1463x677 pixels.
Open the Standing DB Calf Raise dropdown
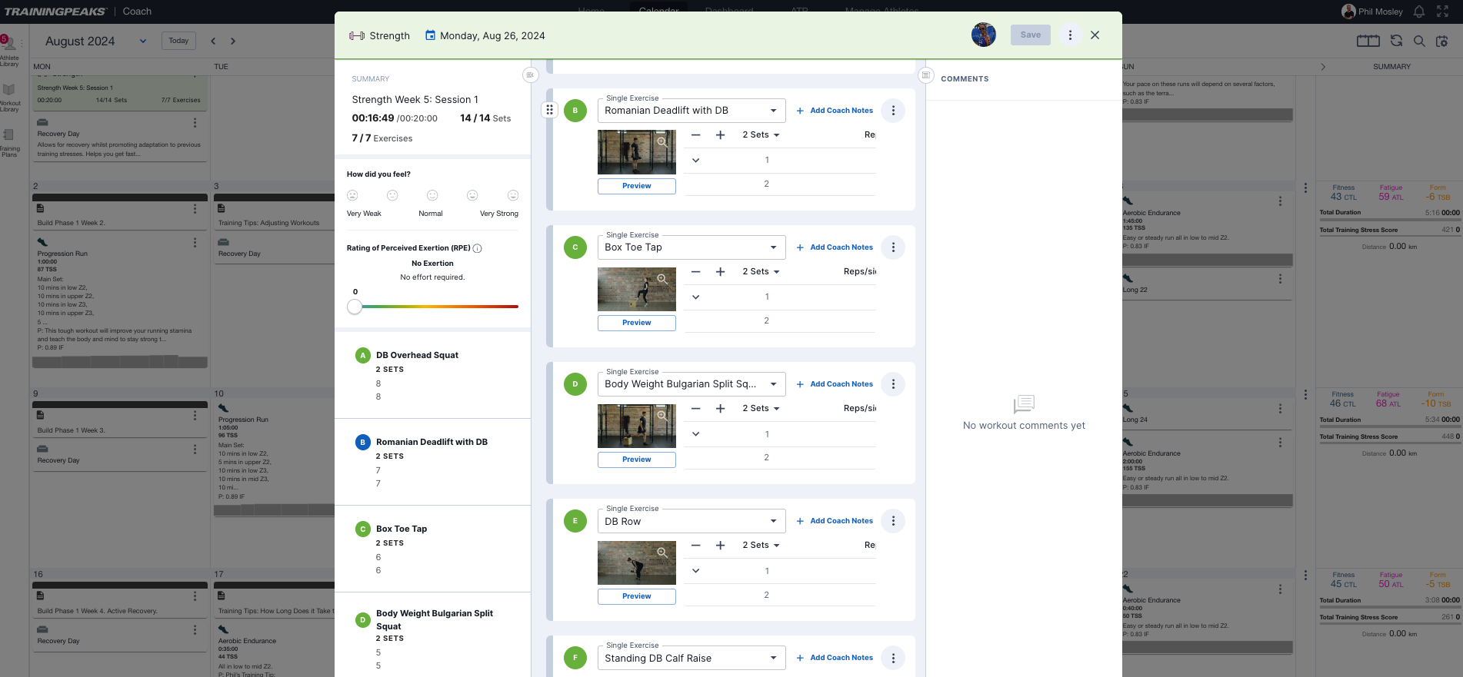[773, 659]
